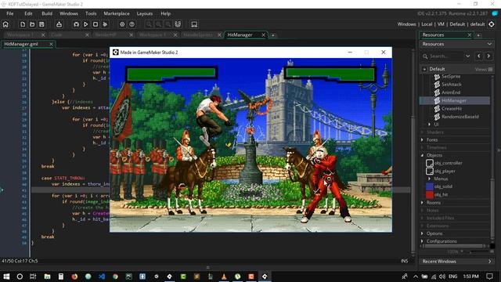The width and height of the screenshot is (501, 282).
Task: Open the Help menu
Action: (x=165, y=13)
